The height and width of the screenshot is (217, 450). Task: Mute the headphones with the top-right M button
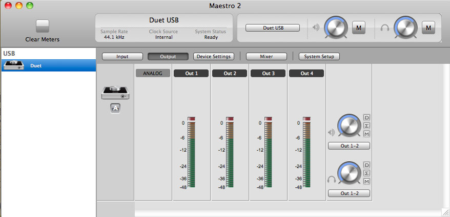(x=428, y=27)
